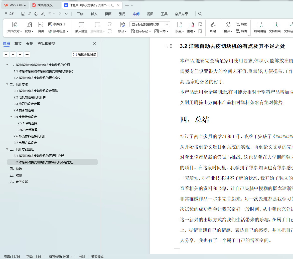The width and height of the screenshot is (293, 259).
Task: Reject changes with 拒绝
Action: (x=191, y=27)
